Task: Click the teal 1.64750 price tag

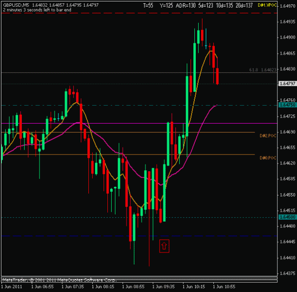Action: point(287,105)
